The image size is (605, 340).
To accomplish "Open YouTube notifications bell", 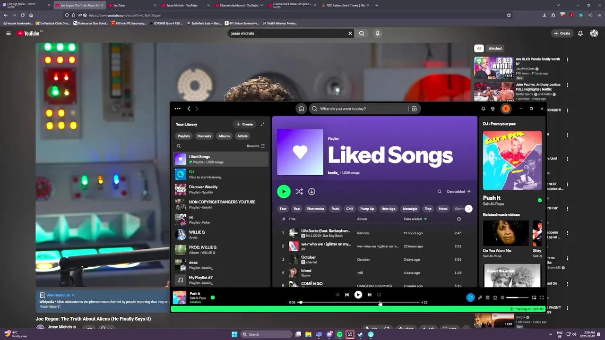I will tap(580, 34).
